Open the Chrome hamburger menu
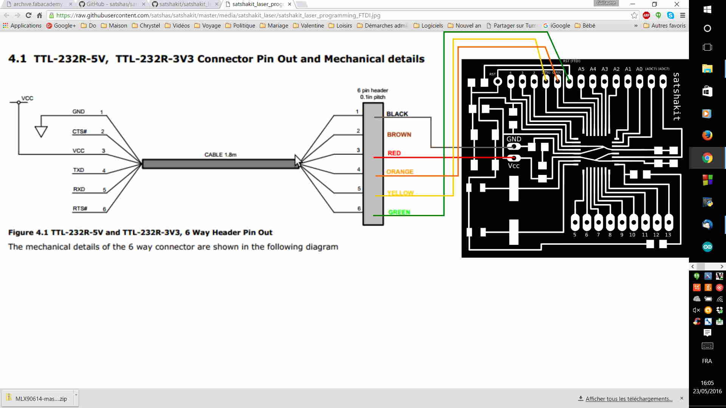This screenshot has width=726, height=408. point(683,15)
